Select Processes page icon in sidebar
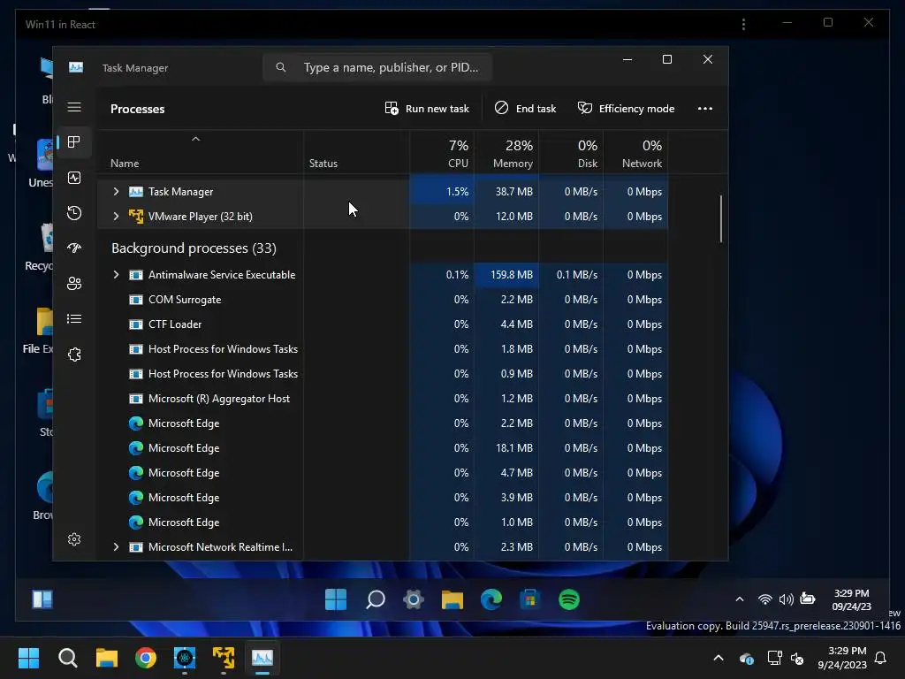Image resolution: width=905 pixels, height=679 pixels. coord(74,142)
